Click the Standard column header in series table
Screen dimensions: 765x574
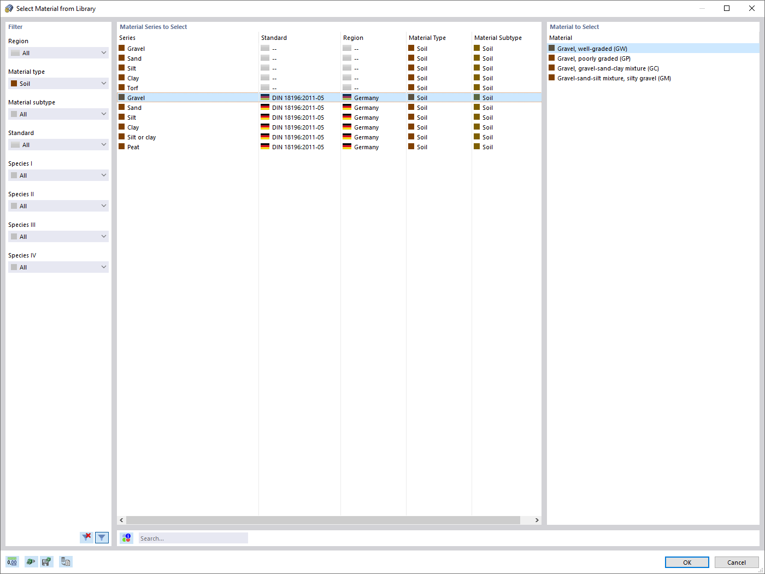[x=300, y=38]
